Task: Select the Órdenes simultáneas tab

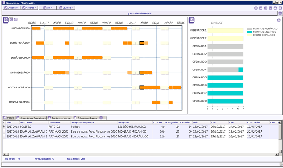Action: tap(85, 118)
